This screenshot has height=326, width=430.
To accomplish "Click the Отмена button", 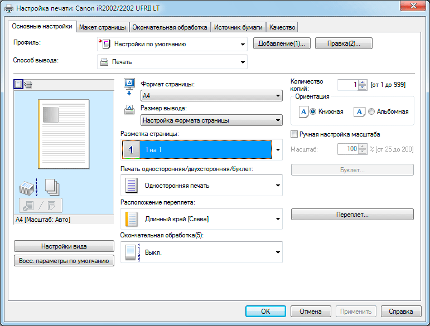I will click(x=311, y=312).
